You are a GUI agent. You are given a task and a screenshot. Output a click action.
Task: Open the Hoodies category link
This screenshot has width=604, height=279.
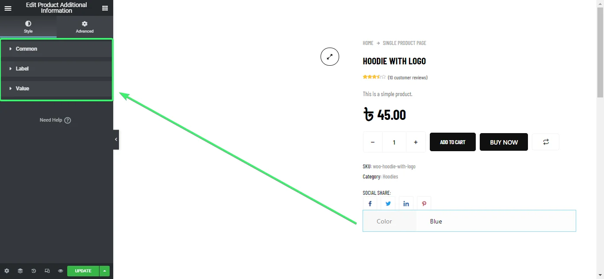click(x=390, y=176)
